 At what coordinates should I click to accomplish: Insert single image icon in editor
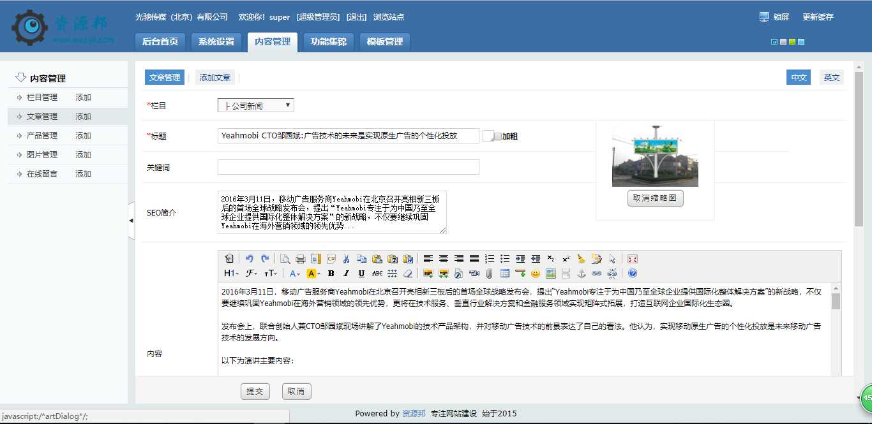point(428,274)
